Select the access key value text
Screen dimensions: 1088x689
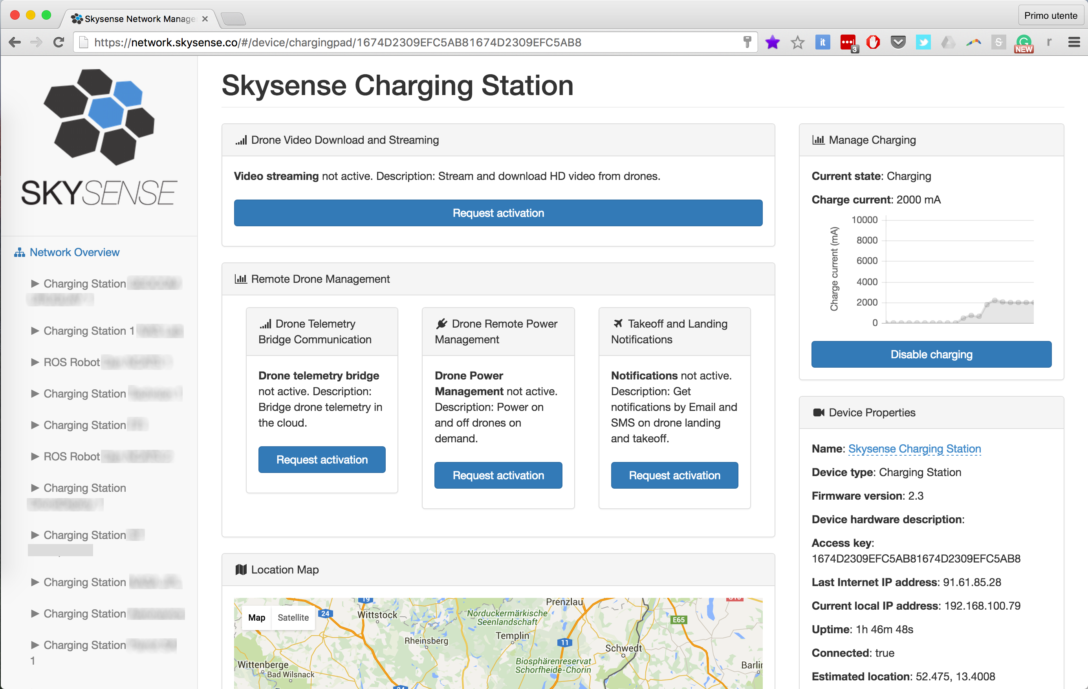(x=916, y=559)
